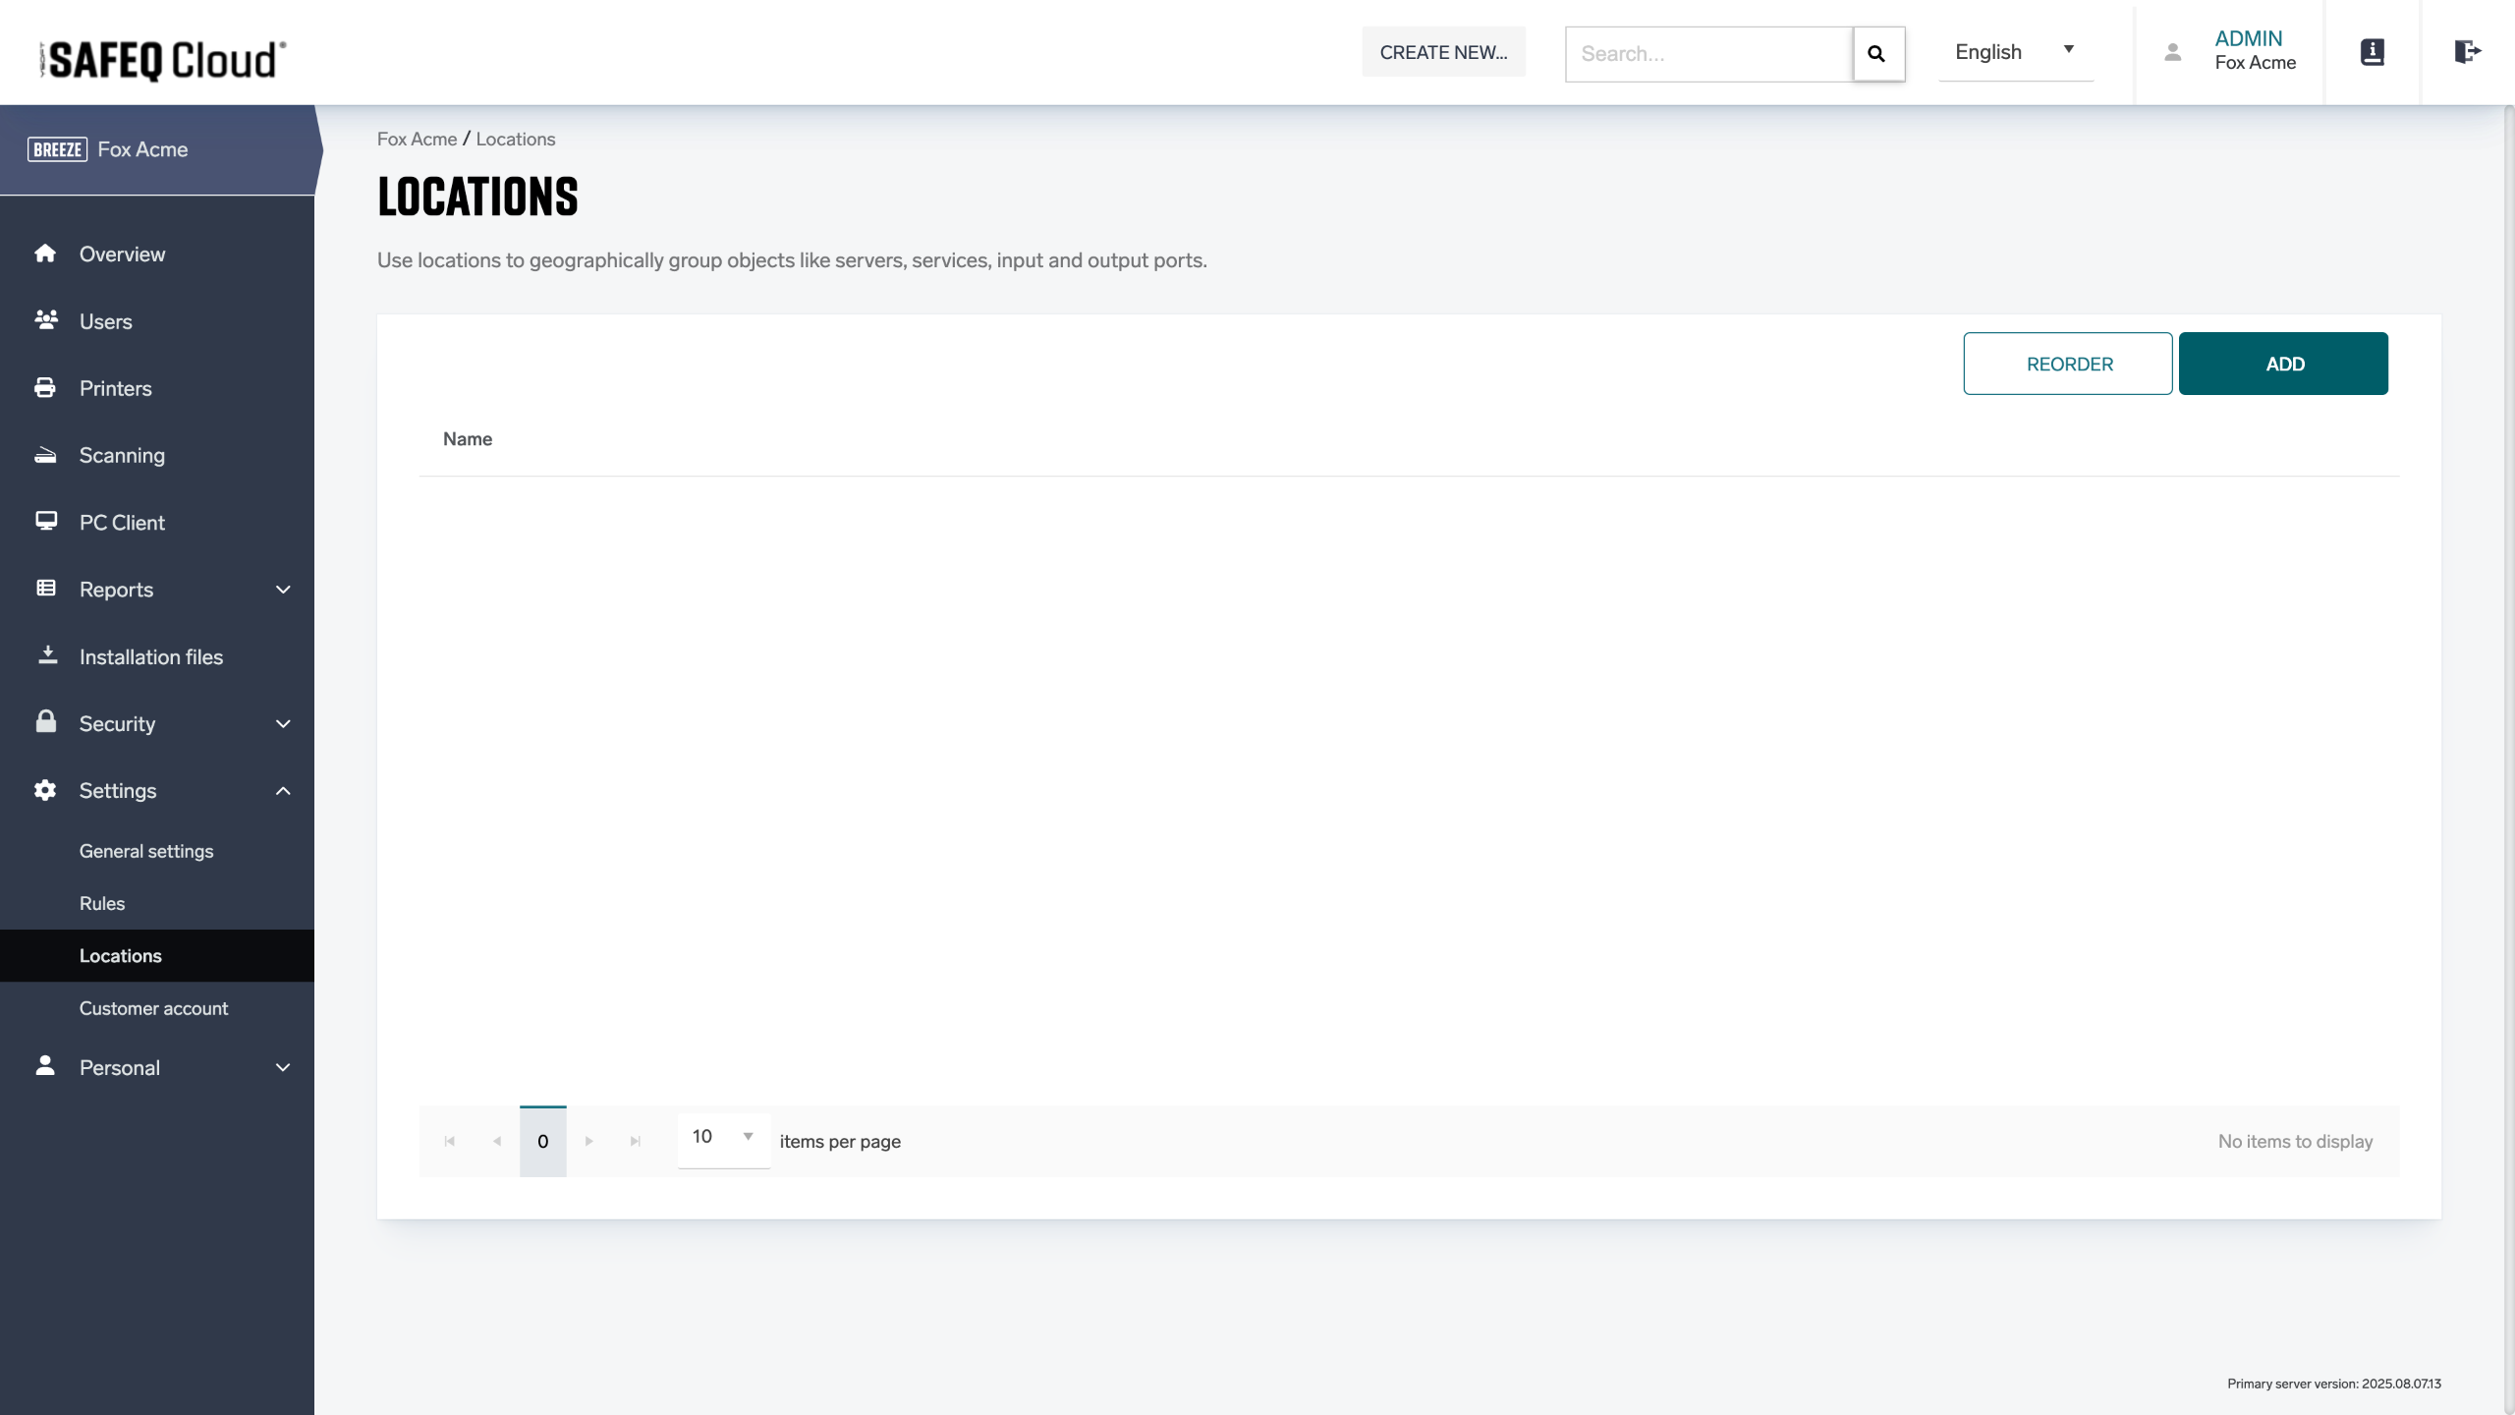The height and width of the screenshot is (1415, 2515).
Task: Open the English language dropdown
Action: (x=2014, y=52)
